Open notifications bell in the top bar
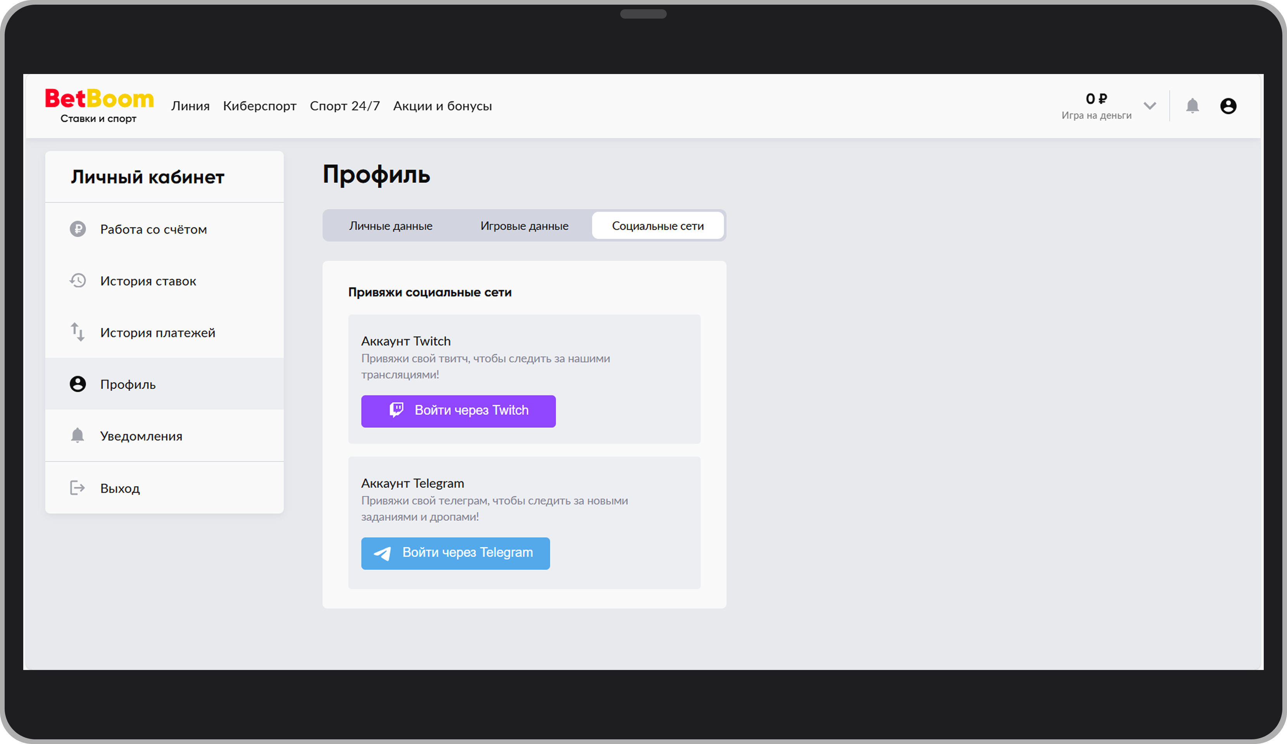This screenshot has height=744, width=1287. [1193, 106]
